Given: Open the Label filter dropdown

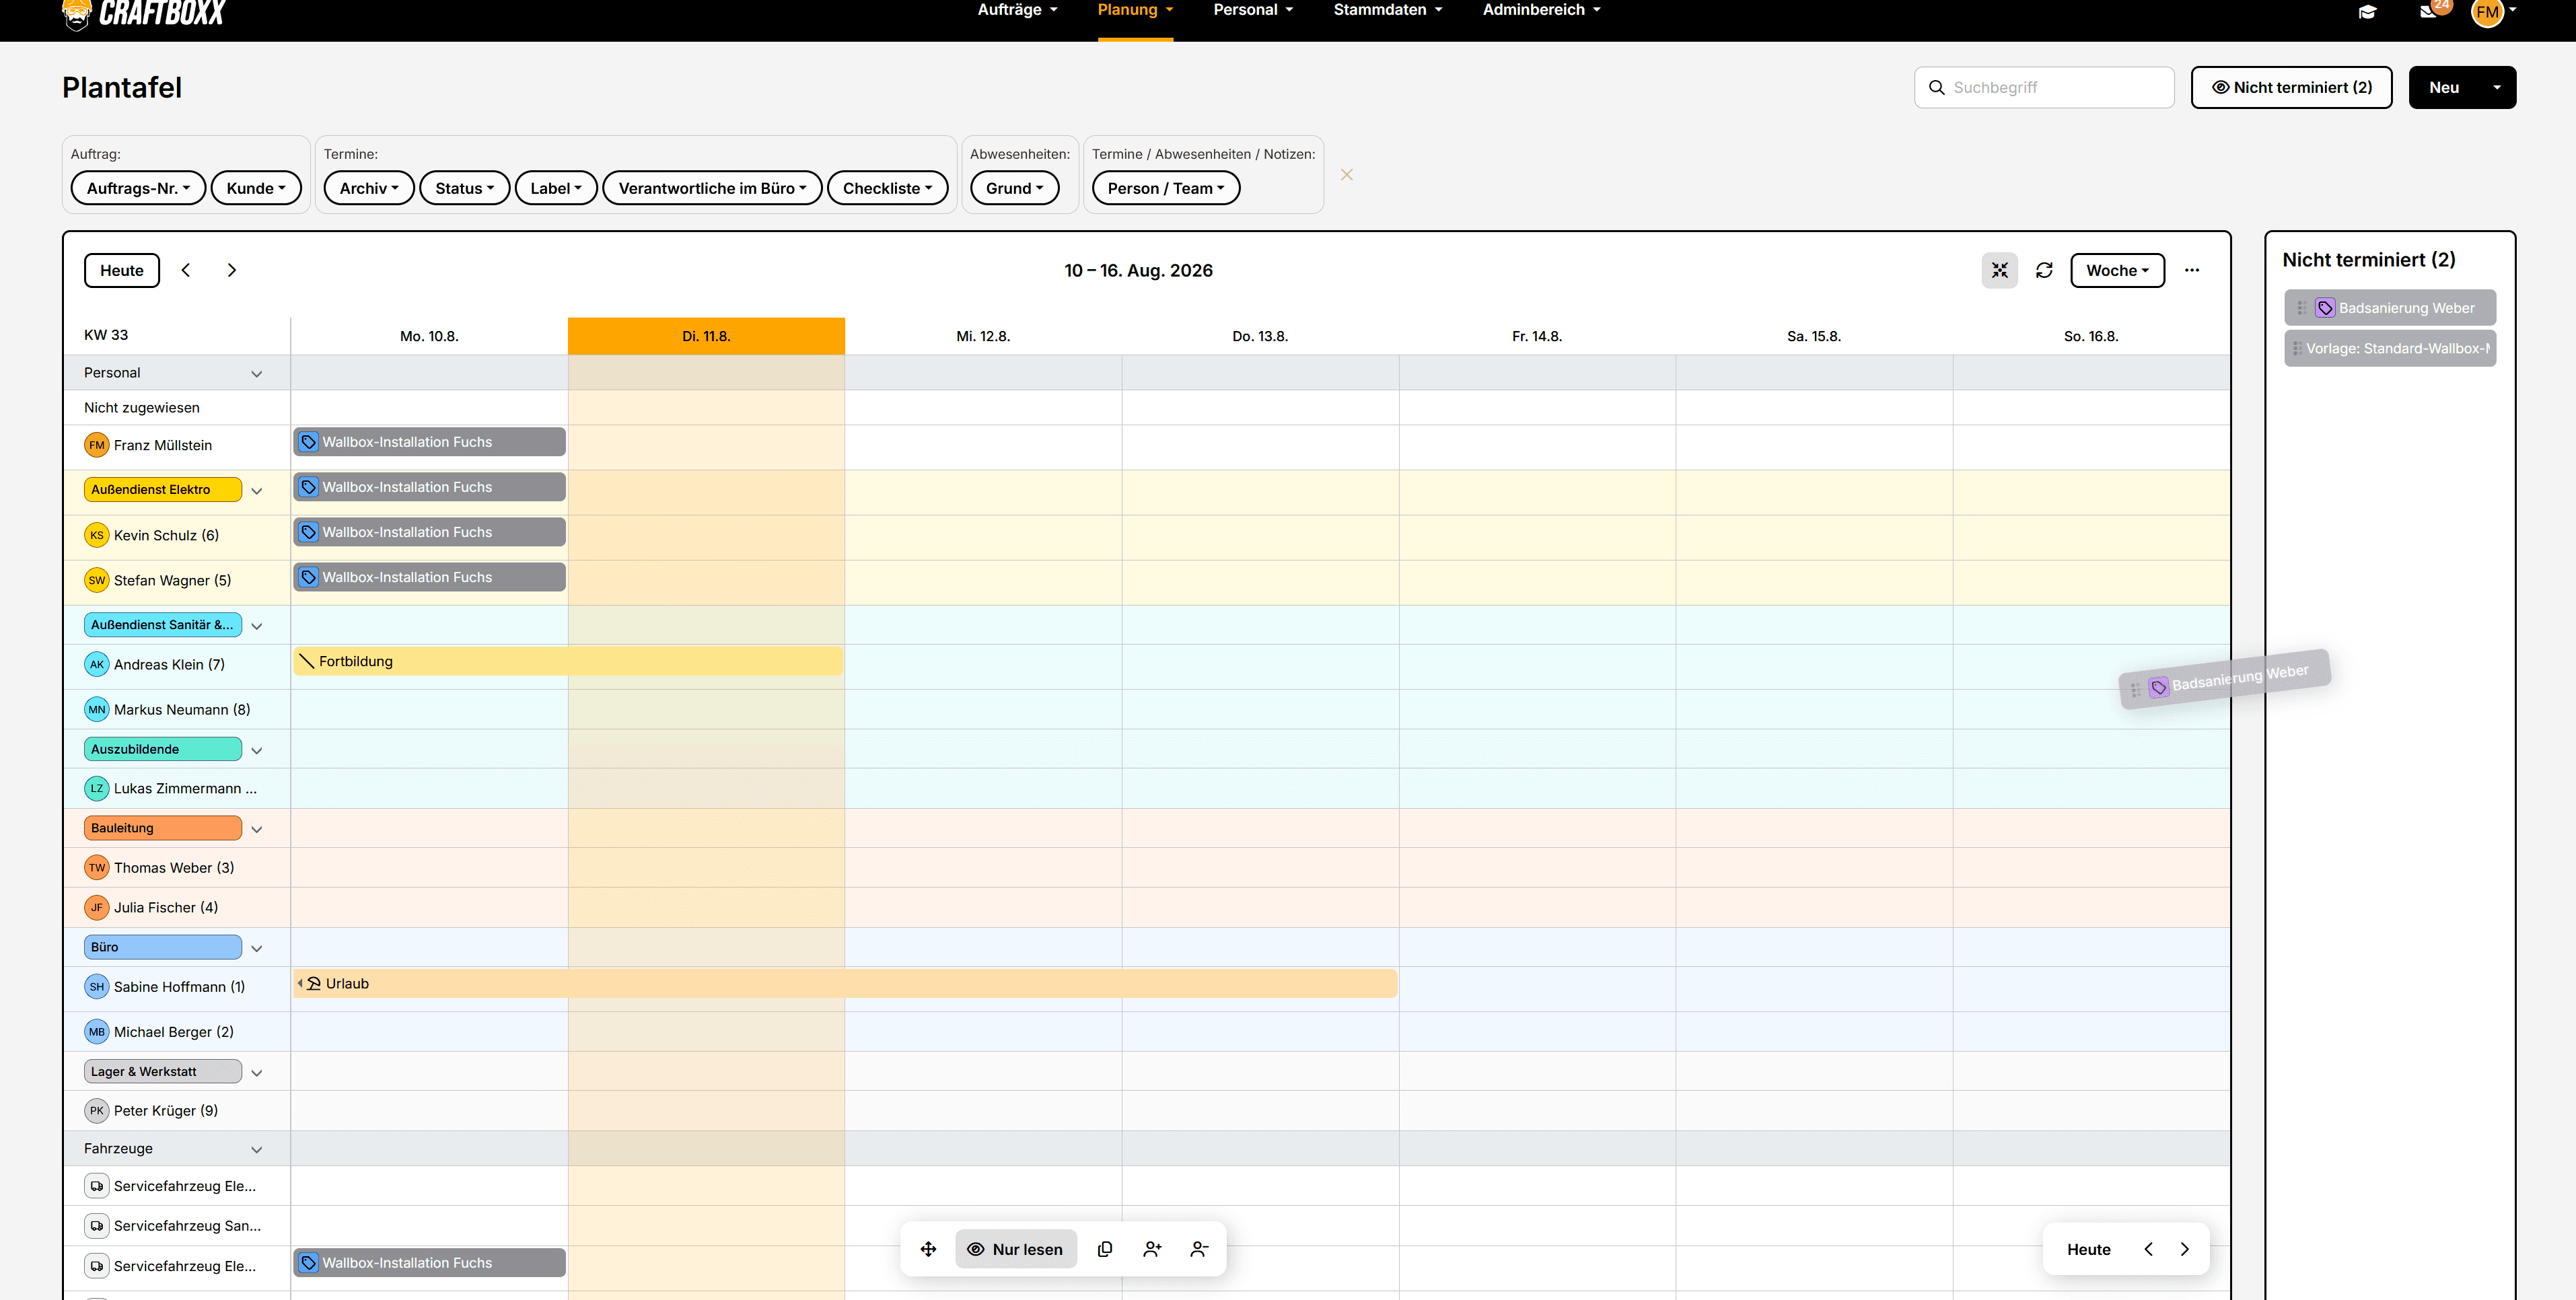Looking at the screenshot, I should pos(556,188).
